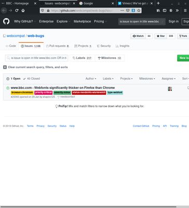Click the issues filter search field
Screen dimensions: 189x208
click(x=37, y=58)
